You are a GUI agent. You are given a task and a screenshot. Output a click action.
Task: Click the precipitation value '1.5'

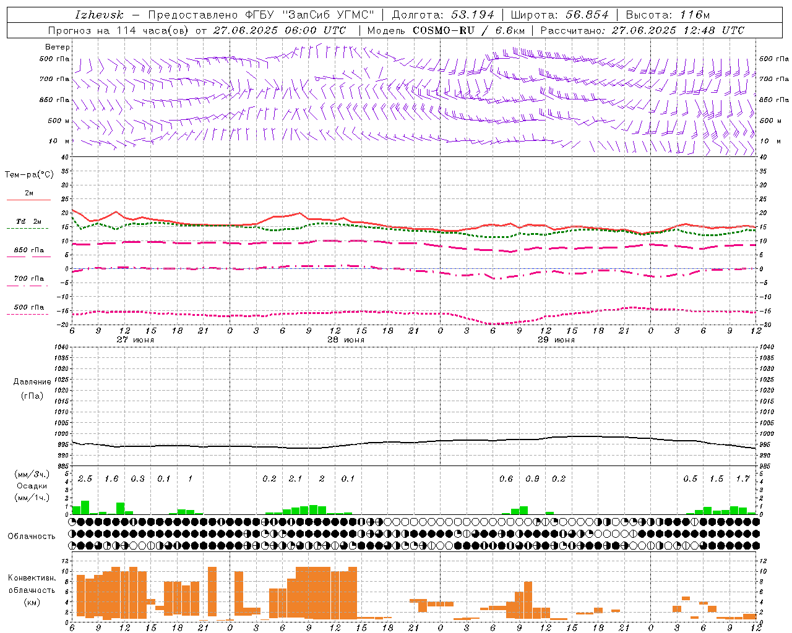[x=717, y=479]
